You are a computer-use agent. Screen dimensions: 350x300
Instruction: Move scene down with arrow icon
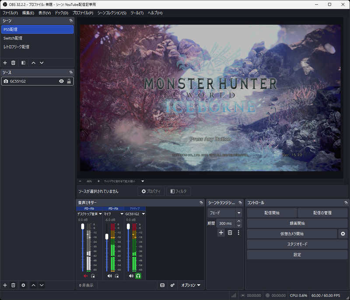(x=42, y=63)
